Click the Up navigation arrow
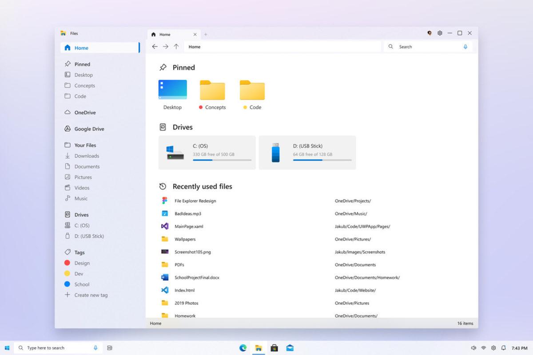 coord(176,46)
